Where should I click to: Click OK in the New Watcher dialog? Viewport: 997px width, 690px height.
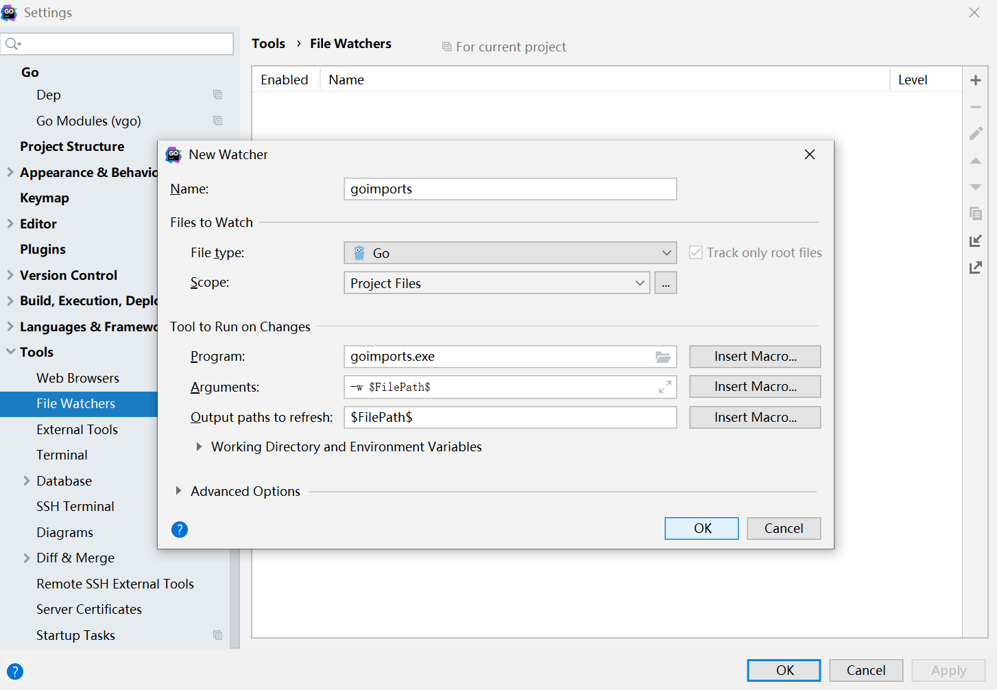[701, 528]
